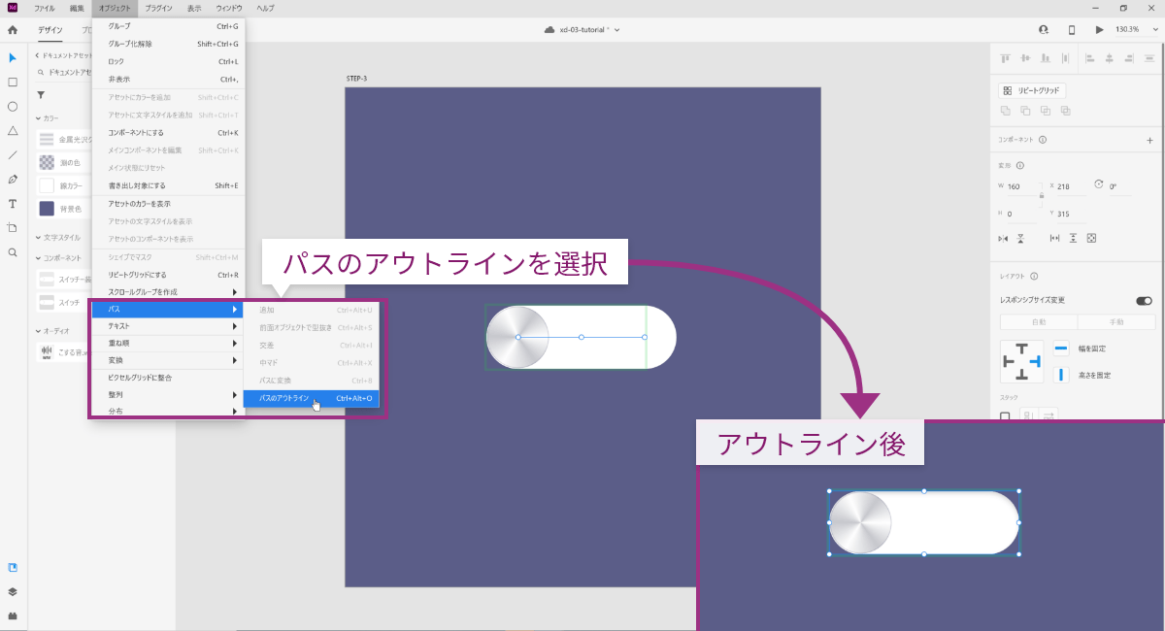Open the プラグイン menu

point(158,8)
